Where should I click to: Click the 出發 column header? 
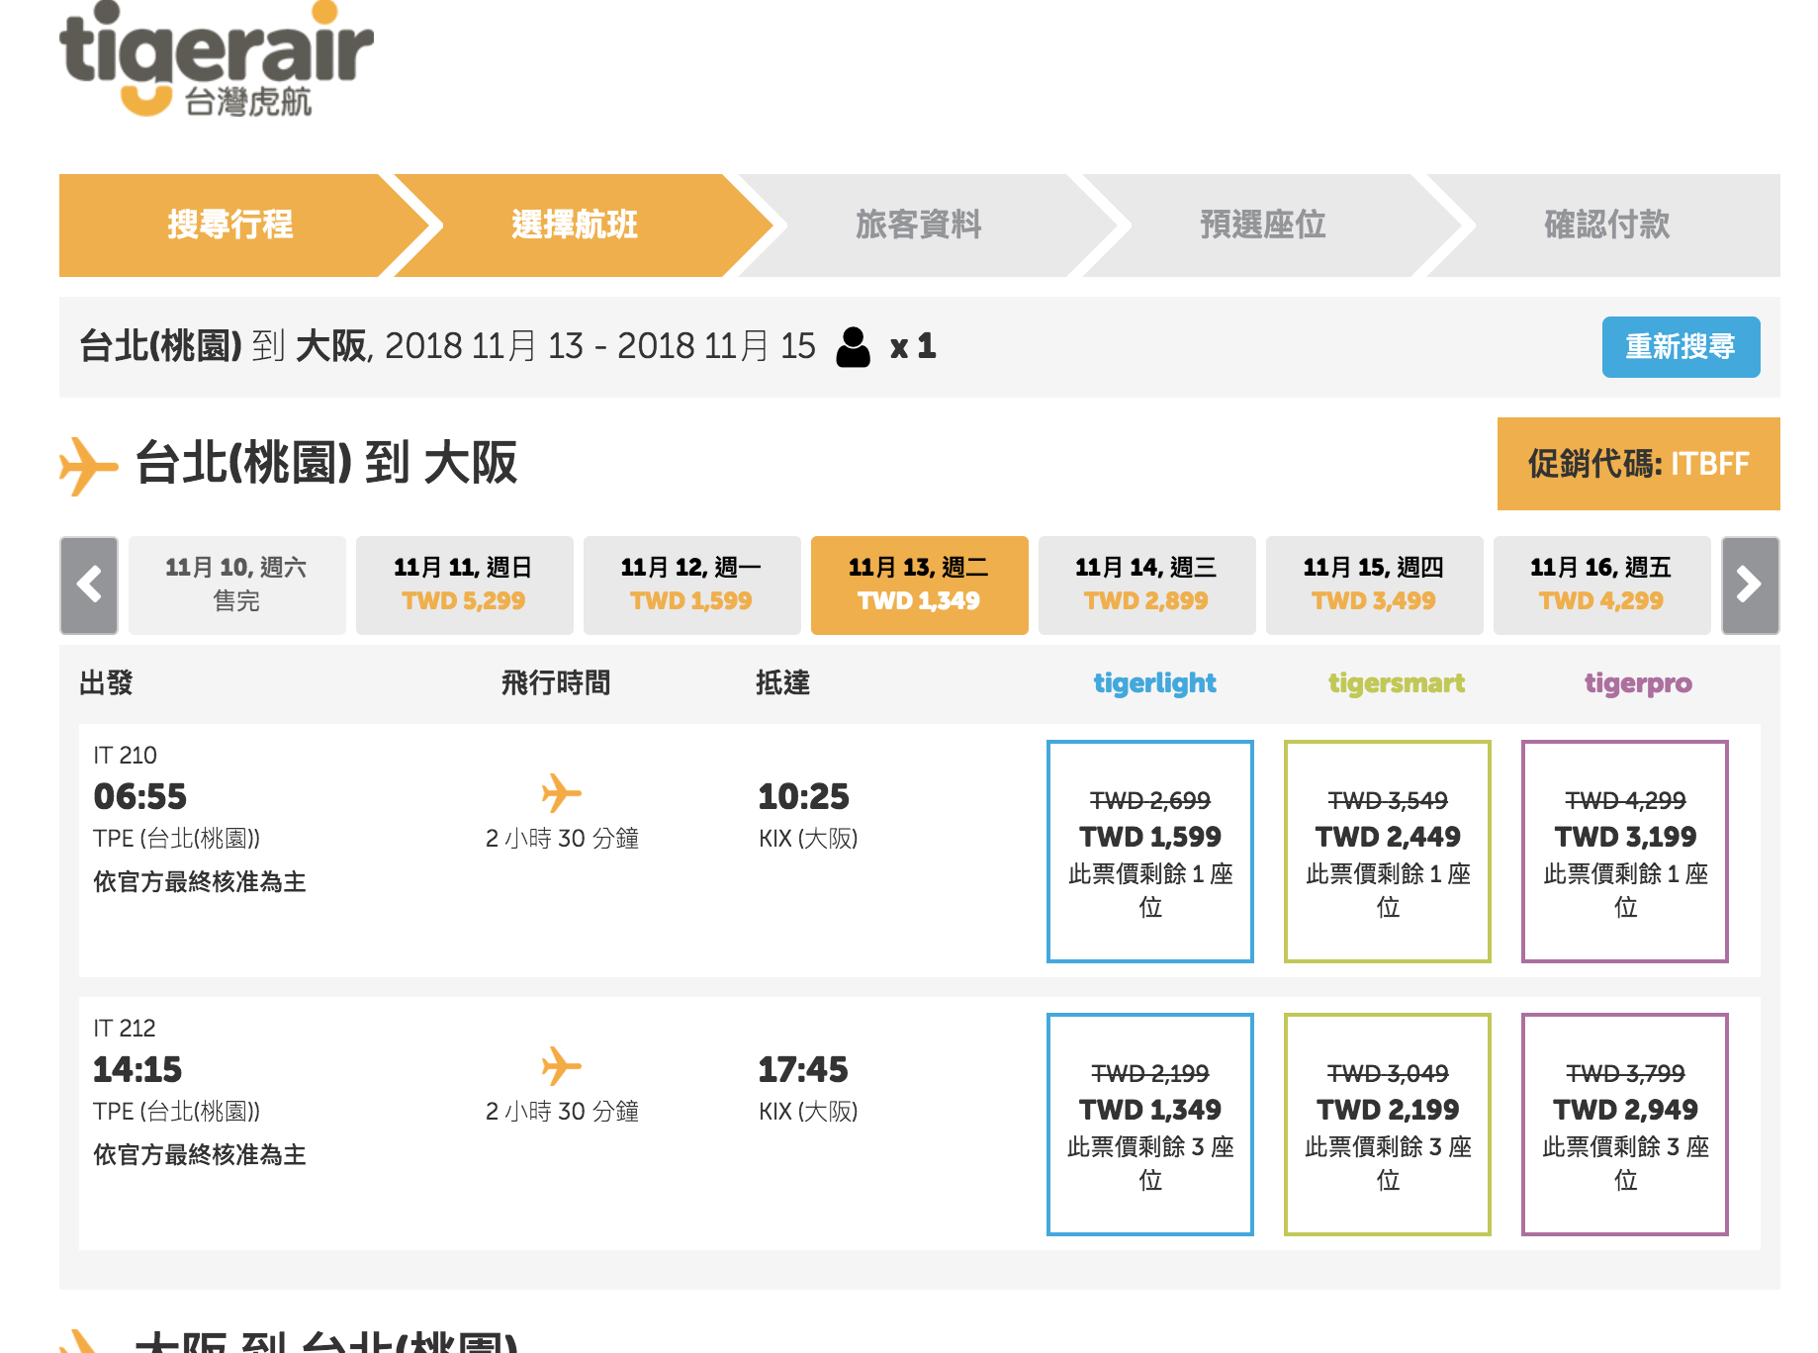tap(106, 683)
